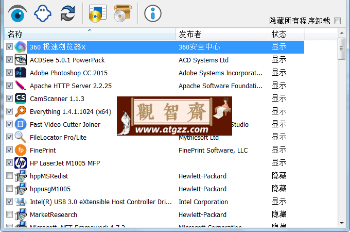The height and width of the screenshot is (232, 350).
Task: Select FileLocator Pro/Lite name
Action: pos(58,138)
